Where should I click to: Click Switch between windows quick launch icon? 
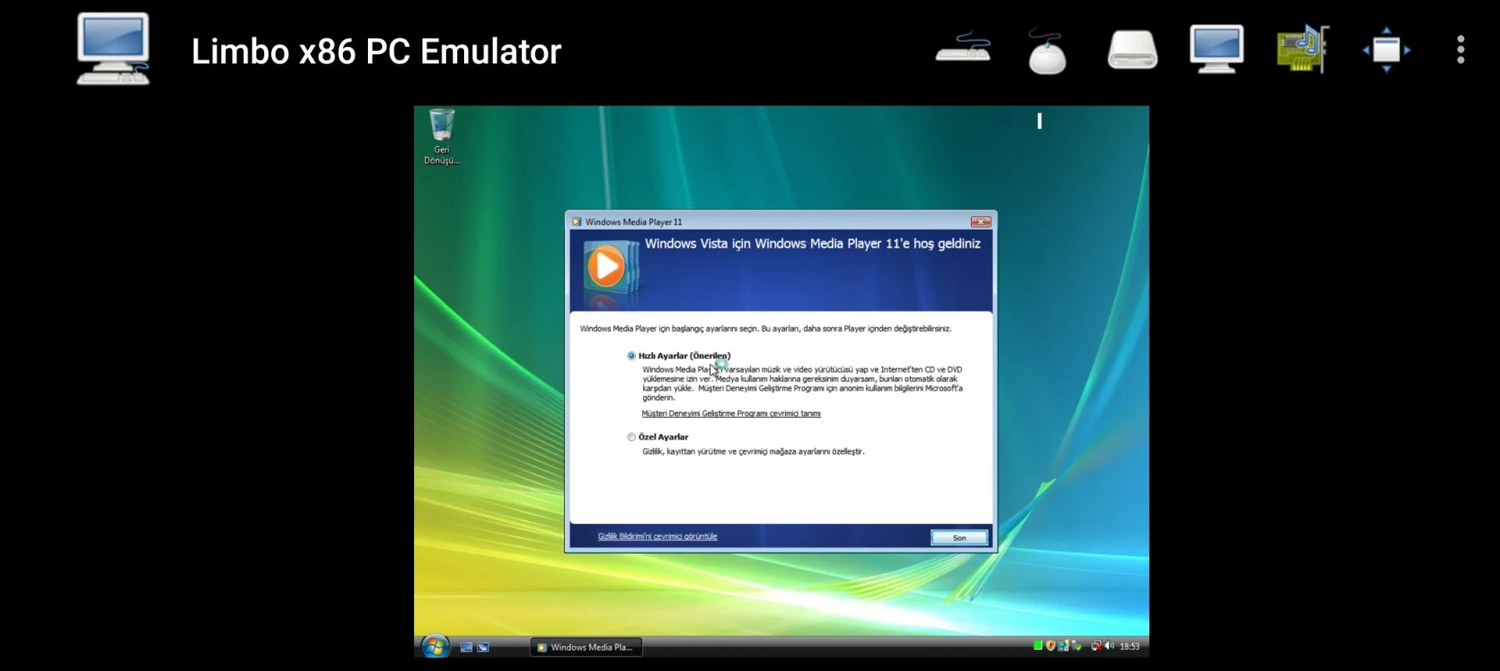pos(483,647)
